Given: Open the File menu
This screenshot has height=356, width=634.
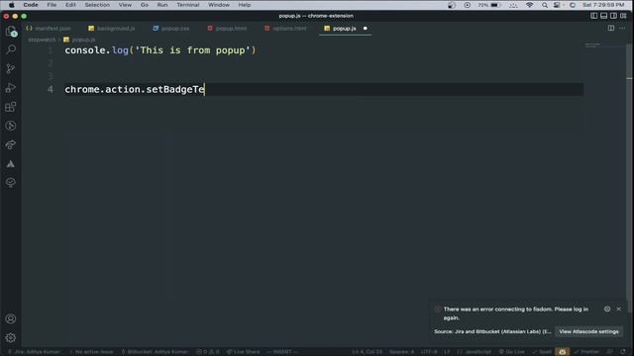Looking at the screenshot, I should [x=52, y=5].
